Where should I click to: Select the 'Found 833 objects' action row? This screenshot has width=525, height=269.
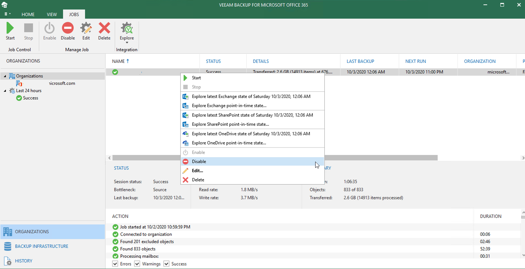(x=313, y=249)
